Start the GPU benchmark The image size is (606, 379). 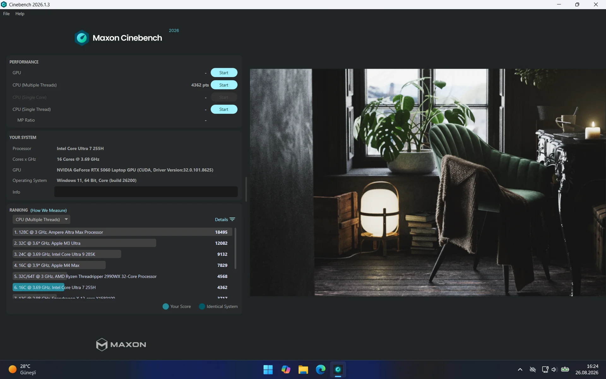point(224,73)
